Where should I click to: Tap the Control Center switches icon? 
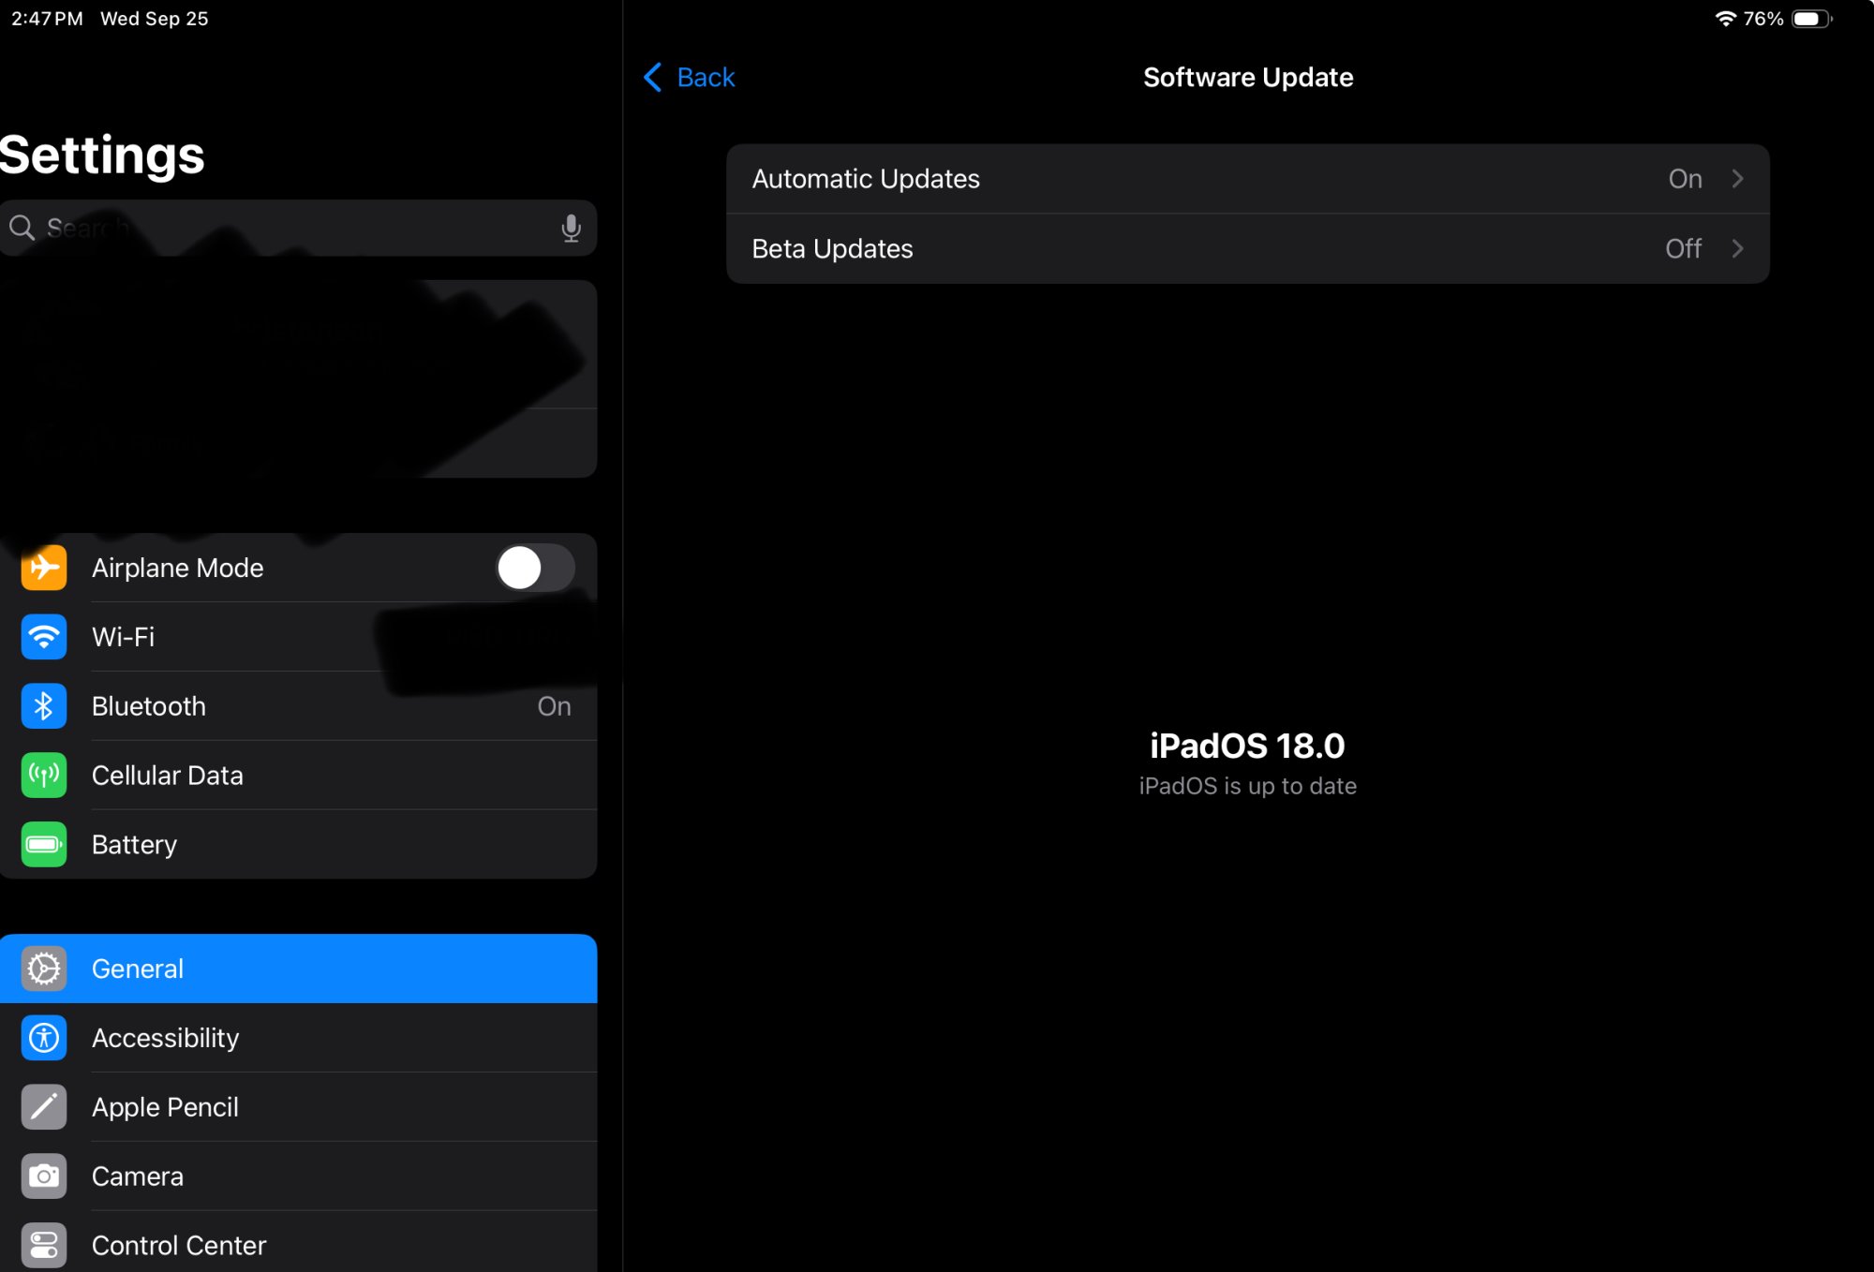coord(43,1246)
